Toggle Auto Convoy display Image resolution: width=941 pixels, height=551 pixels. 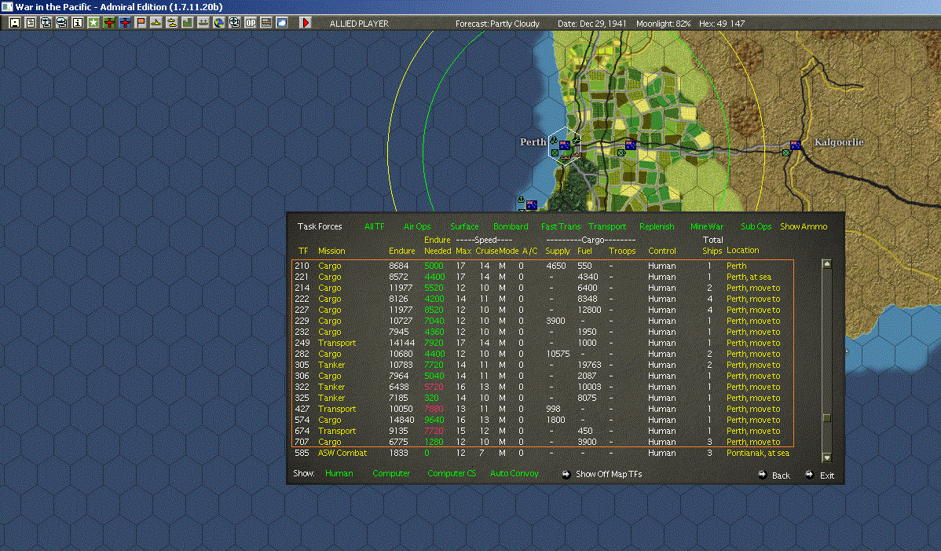[x=514, y=473]
